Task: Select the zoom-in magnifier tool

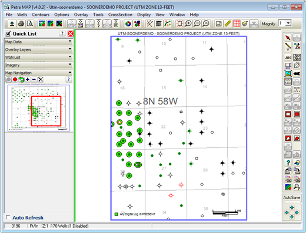Action: pos(188,23)
